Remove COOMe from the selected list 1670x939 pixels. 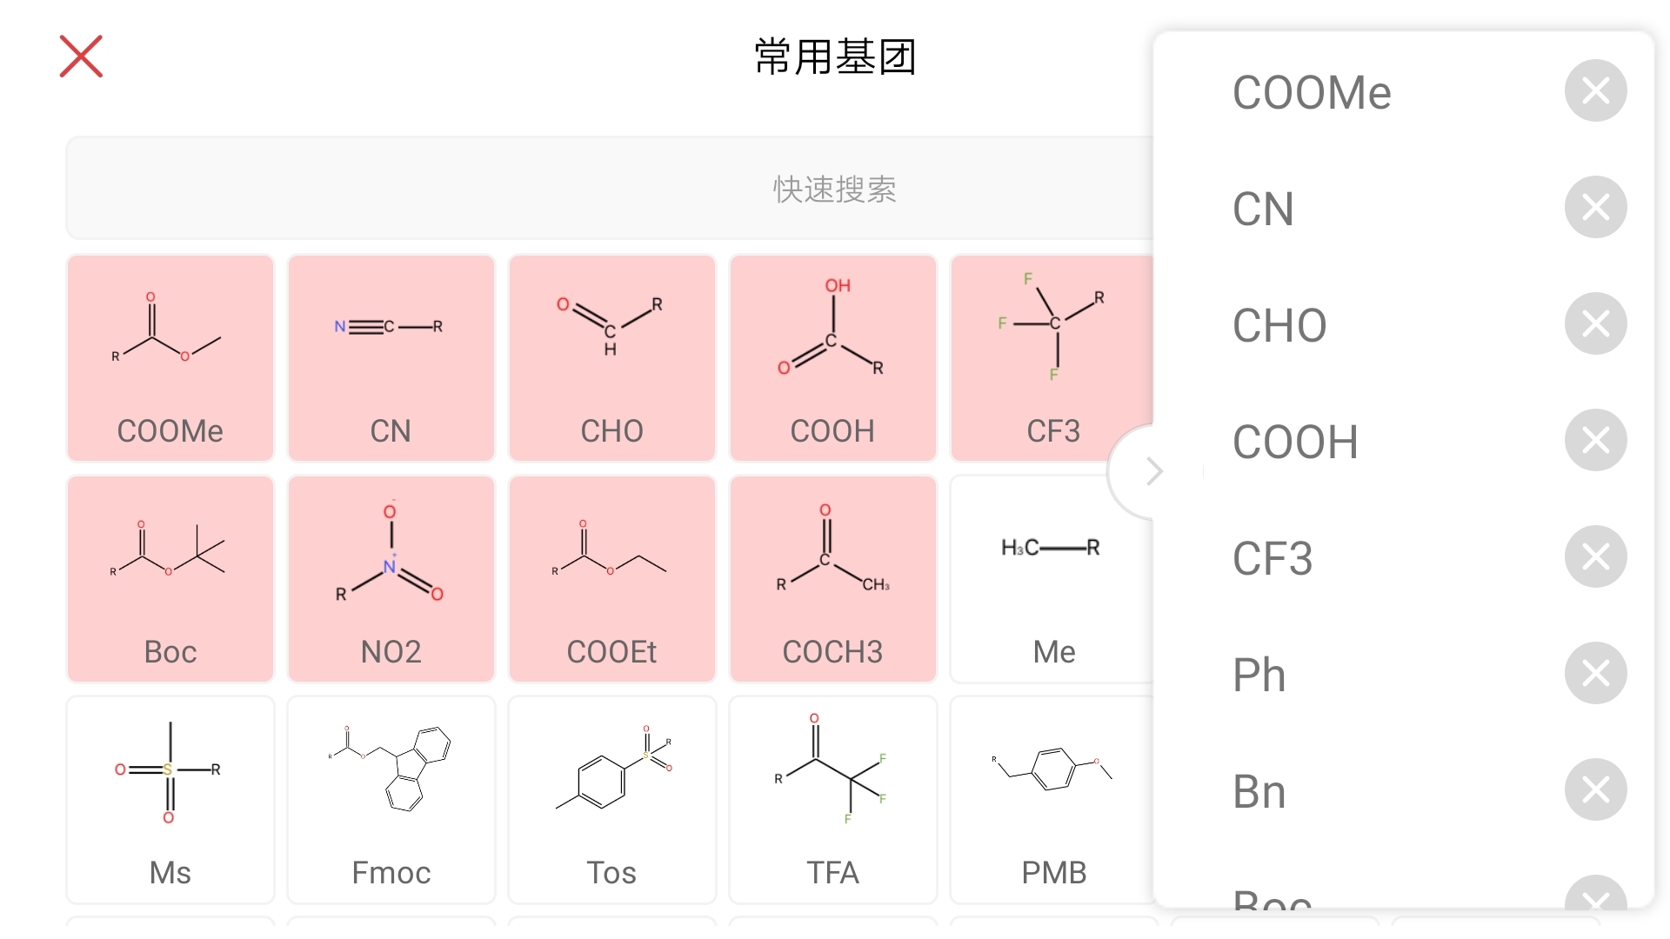point(1595,90)
